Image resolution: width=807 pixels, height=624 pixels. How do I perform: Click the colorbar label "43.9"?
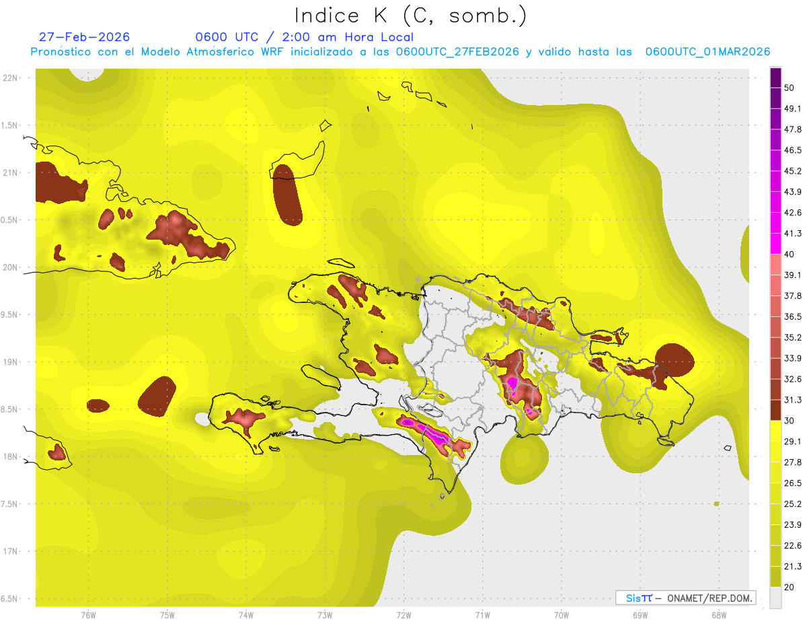point(793,192)
